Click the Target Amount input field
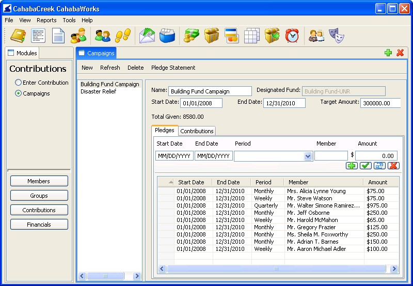 [x=380, y=103]
